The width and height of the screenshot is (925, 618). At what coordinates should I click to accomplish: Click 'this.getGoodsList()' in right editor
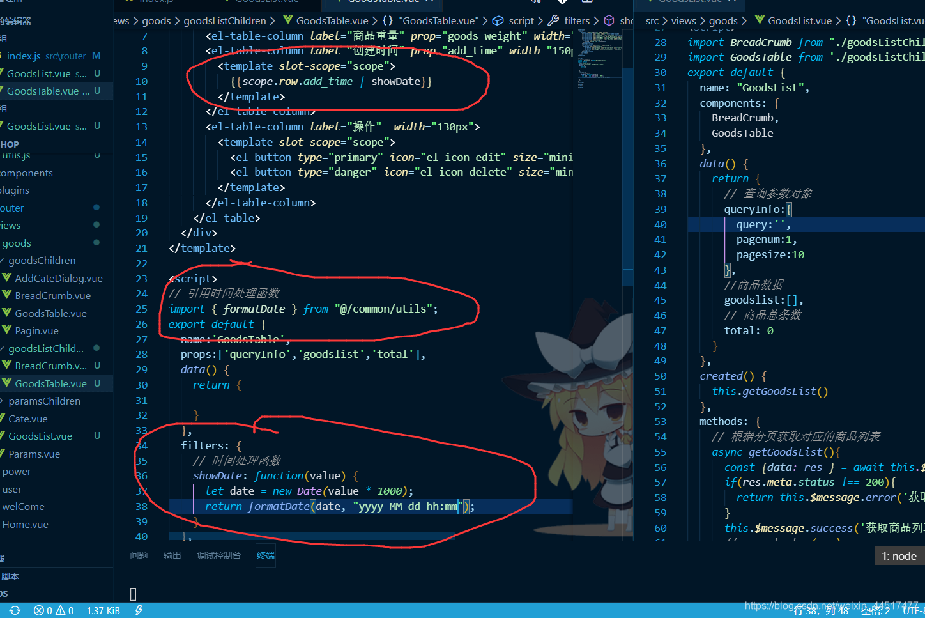(770, 391)
